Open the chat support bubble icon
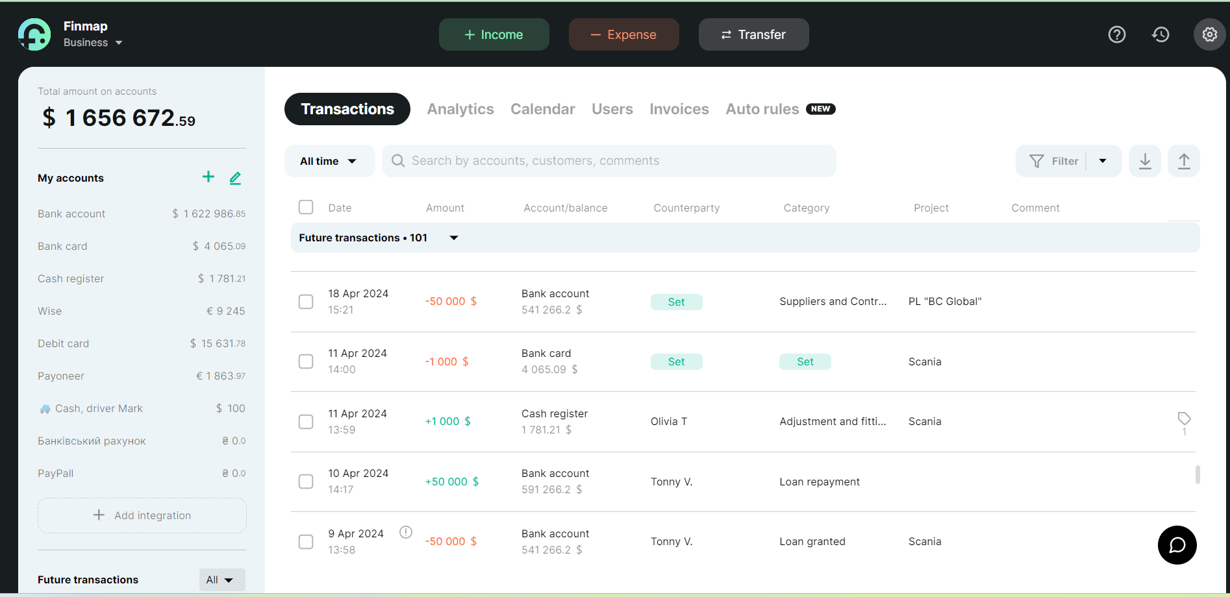Image resolution: width=1230 pixels, height=597 pixels. point(1177,545)
